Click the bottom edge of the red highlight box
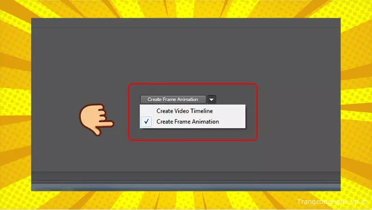 (193, 140)
